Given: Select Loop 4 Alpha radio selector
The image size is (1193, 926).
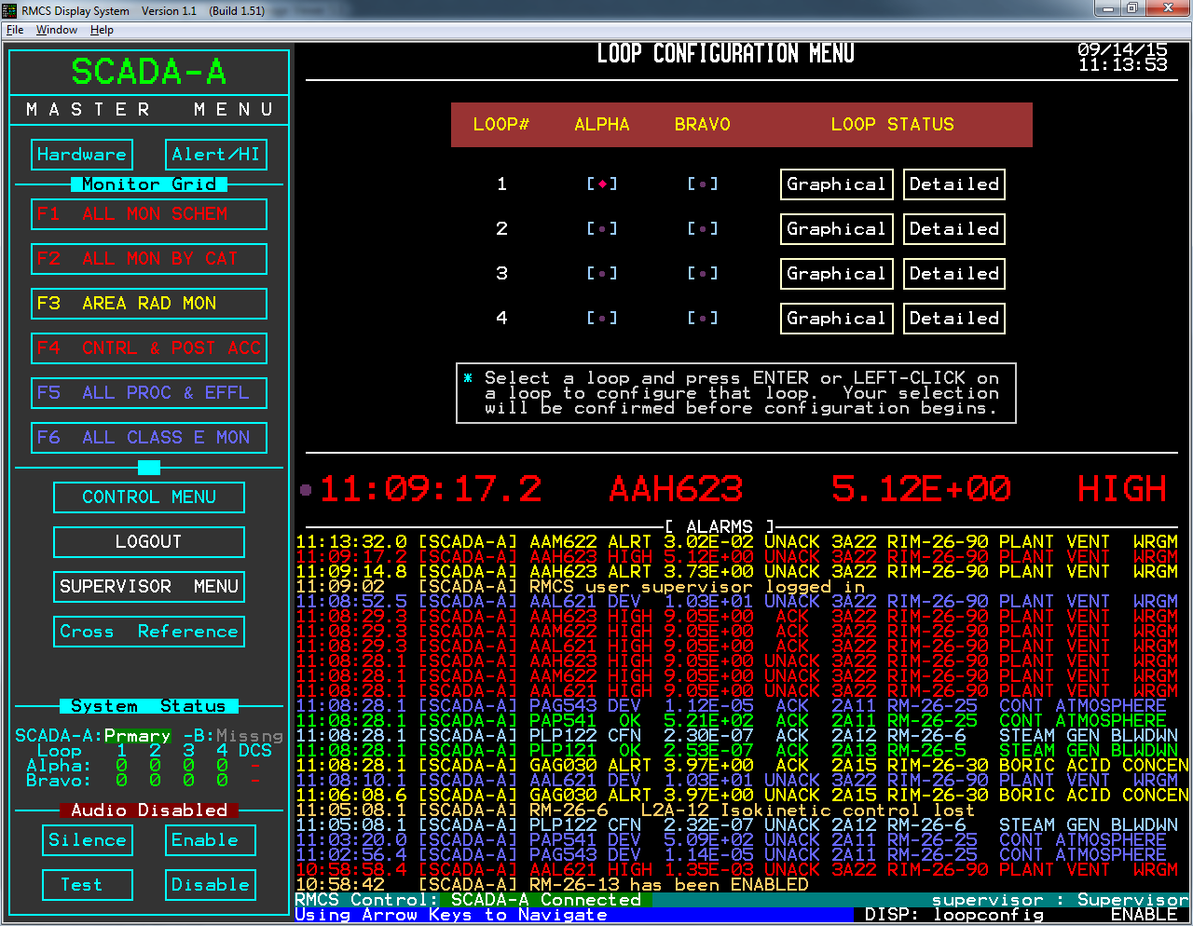Looking at the screenshot, I should coord(602,319).
